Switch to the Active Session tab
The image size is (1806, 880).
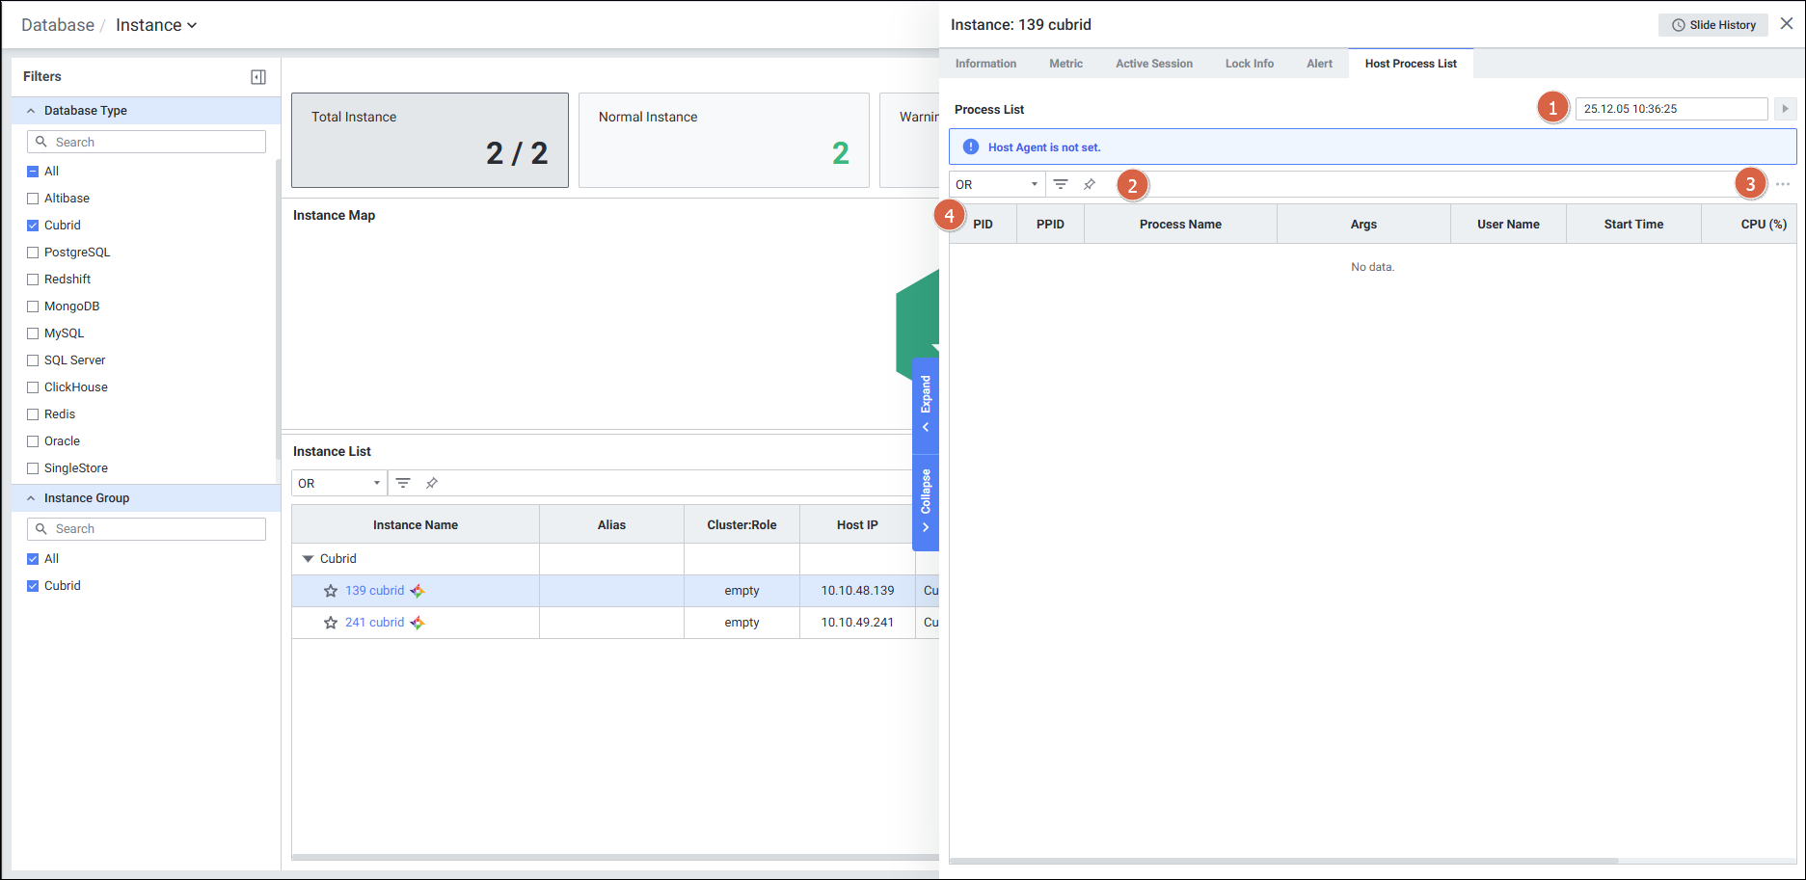(x=1153, y=64)
